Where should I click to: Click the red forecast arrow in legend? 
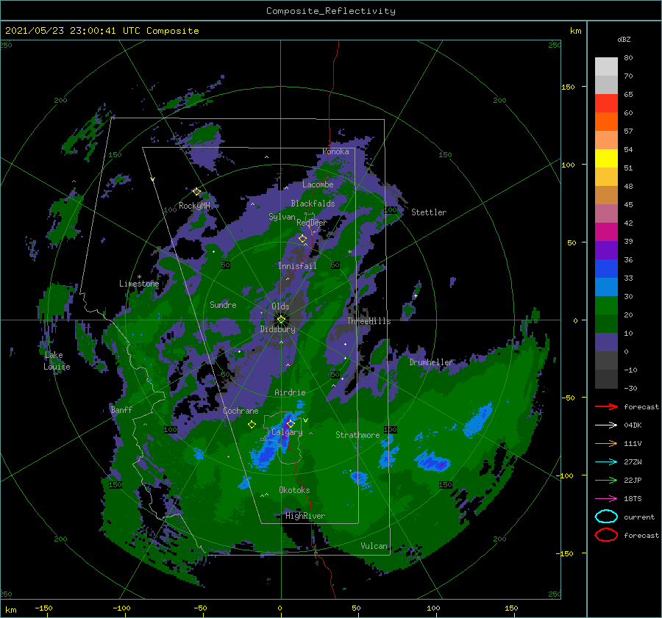pos(606,406)
